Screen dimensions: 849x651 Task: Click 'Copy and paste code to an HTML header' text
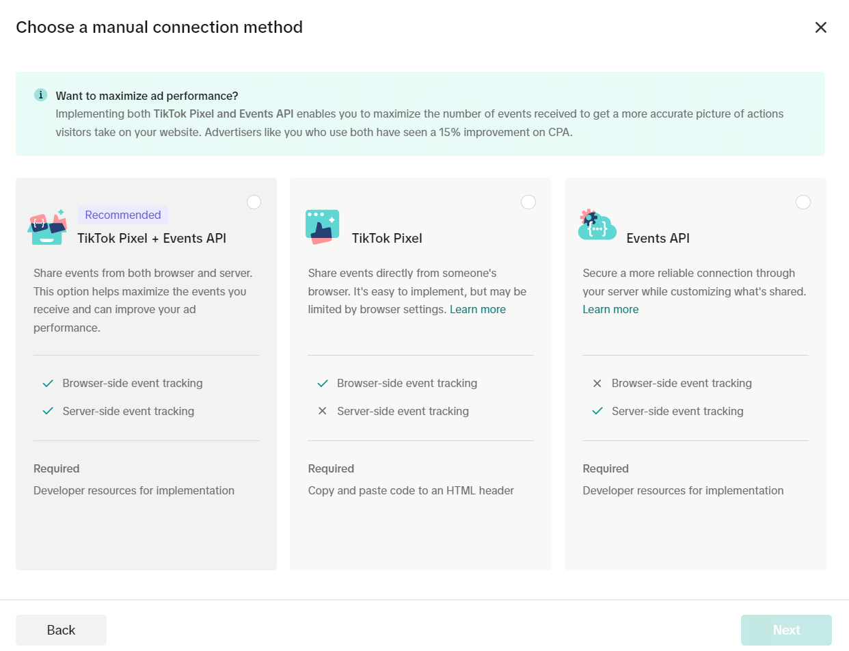[411, 491]
